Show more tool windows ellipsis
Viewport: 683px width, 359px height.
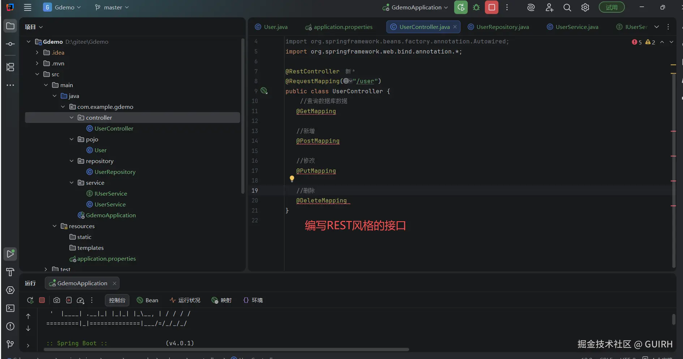(x=10, y=85)
